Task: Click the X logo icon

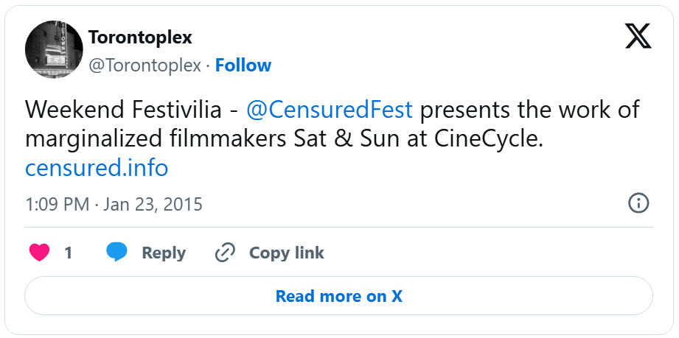Action: point(638,36)
